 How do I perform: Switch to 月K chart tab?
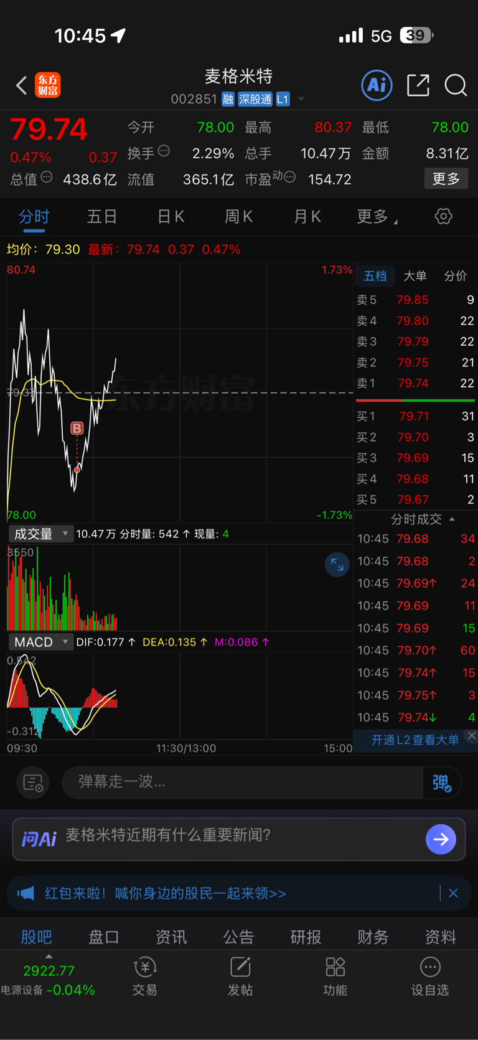(307, 216)
